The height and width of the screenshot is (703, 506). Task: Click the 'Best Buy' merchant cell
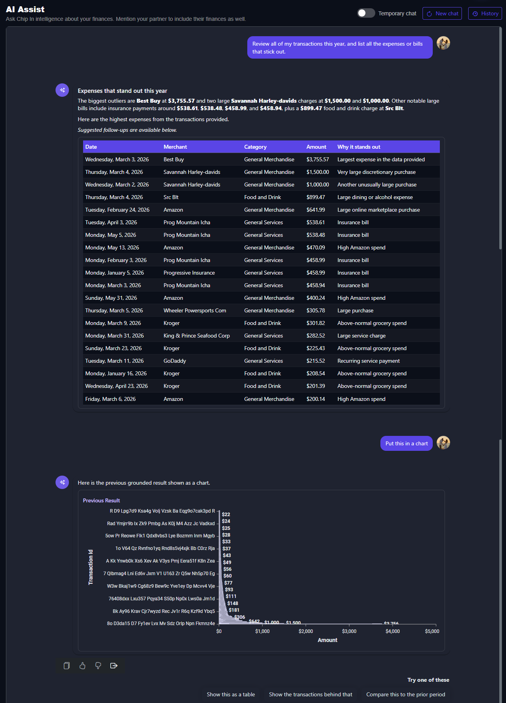[174, 159]
